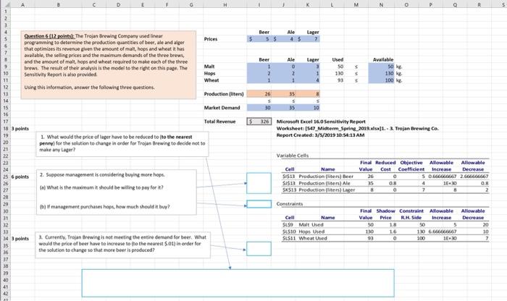The image size is (507, 301).
Task: Click the Ale reduced cost value 0.8
Action: click(x=393, y=183)
